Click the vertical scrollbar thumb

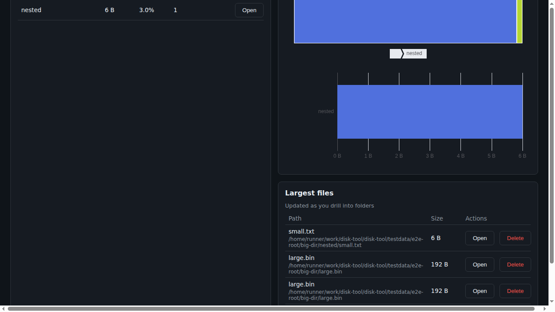(552, 135)
